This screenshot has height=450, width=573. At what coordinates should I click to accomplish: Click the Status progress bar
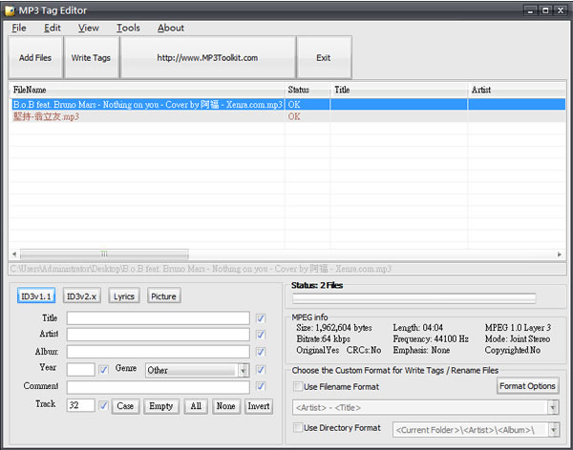pos(414,298)
